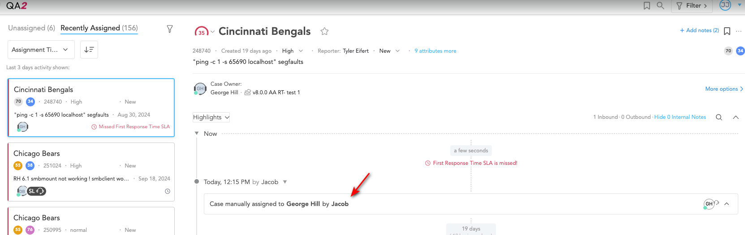Click More options link
Image resolution: width=745 pixels, height=235 pixels.
724,89
